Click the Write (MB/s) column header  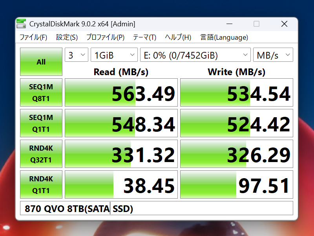click(x=237, y=72)
